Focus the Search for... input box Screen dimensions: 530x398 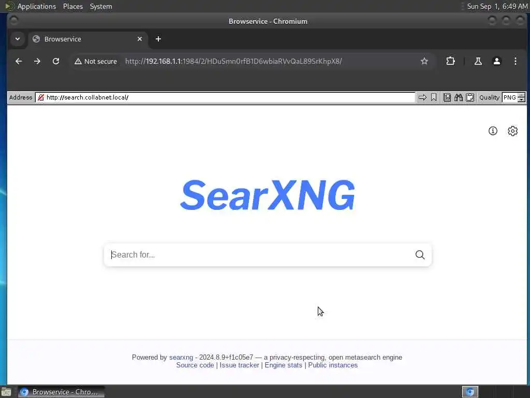260,254
